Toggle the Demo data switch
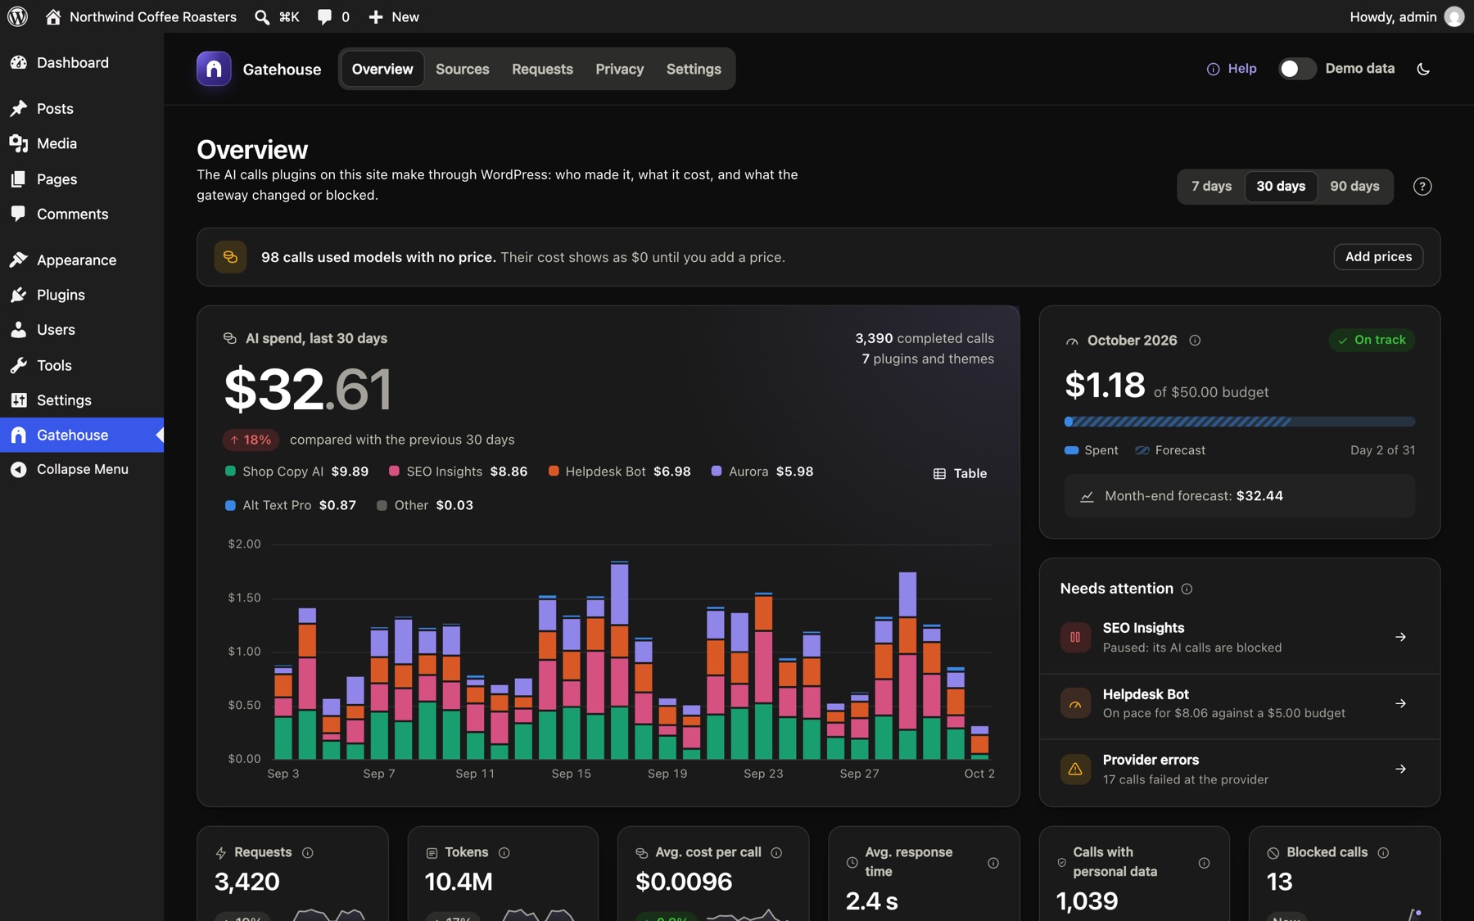The height and width of the screenshot is (921, 1474). coord(1297,69)
